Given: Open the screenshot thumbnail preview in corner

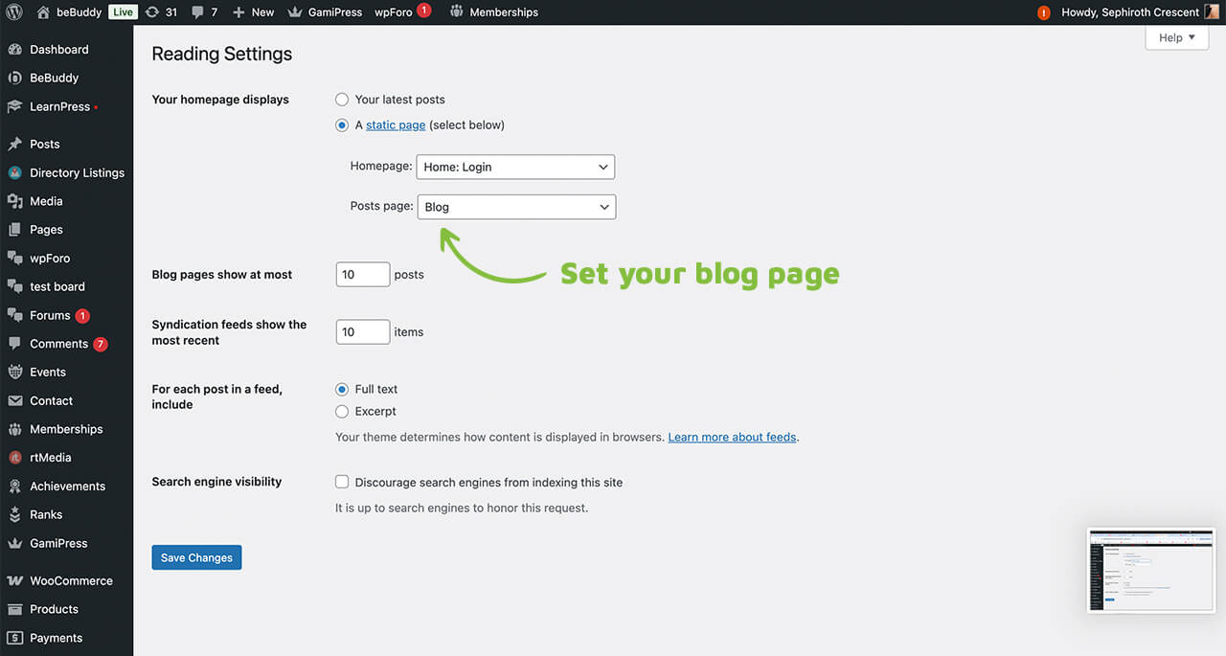Looking at the screenshot, I should pyautogui.click(x=1150, y=570).
